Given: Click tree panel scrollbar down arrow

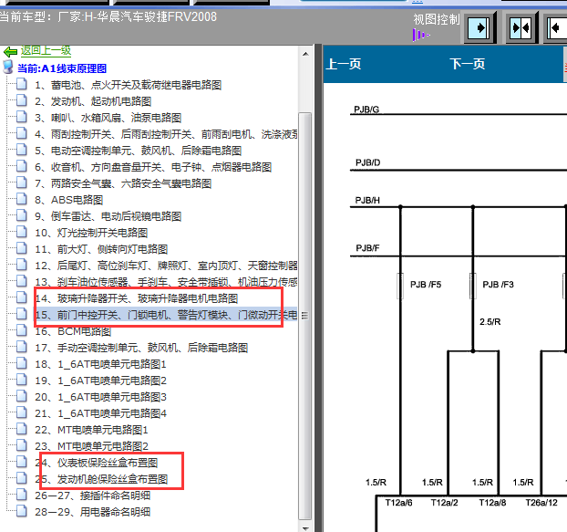Looking at the screenshot, I should tap(305, 527).
